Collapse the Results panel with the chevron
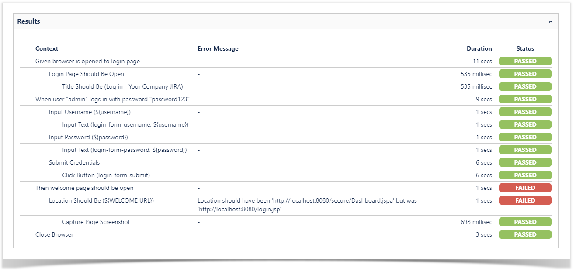The image size is (576, 272). [550, 21]
